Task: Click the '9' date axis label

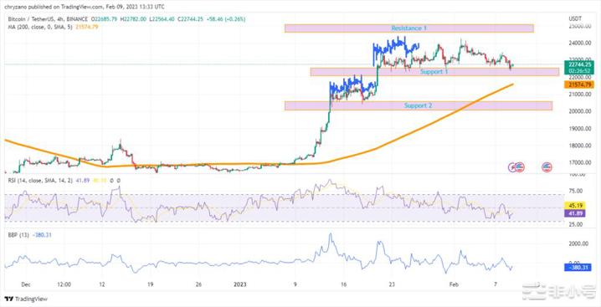Action: (295, 284)
